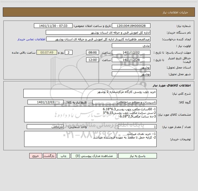Click announcement date field 1401/11/30 - 07:33

click(x=53, y=26)
